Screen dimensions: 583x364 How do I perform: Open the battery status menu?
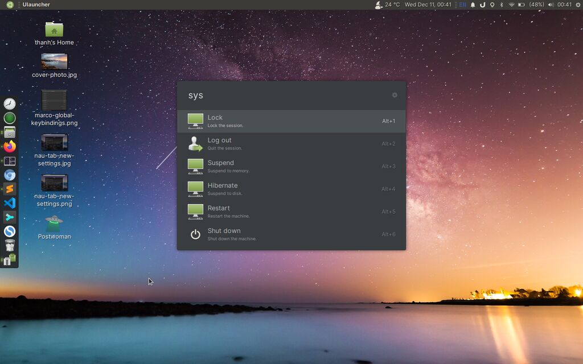coord(521,5)
